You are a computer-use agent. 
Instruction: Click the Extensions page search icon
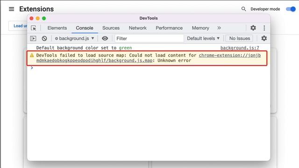tap(243, 9)
